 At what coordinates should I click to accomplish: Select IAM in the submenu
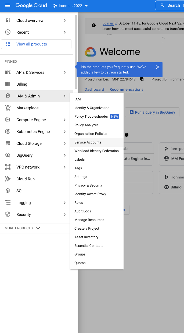point(97,99)
